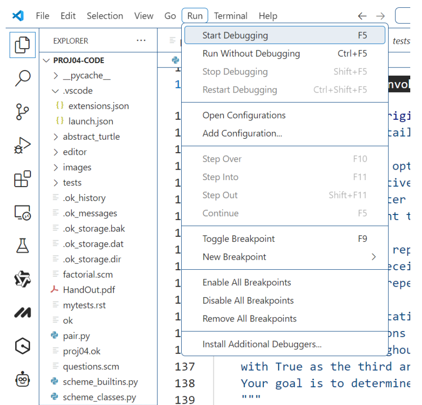Screen dimensions: 422x405
Task: Toggle Breakpoint from the Run menu
Action: pos(239,239)
